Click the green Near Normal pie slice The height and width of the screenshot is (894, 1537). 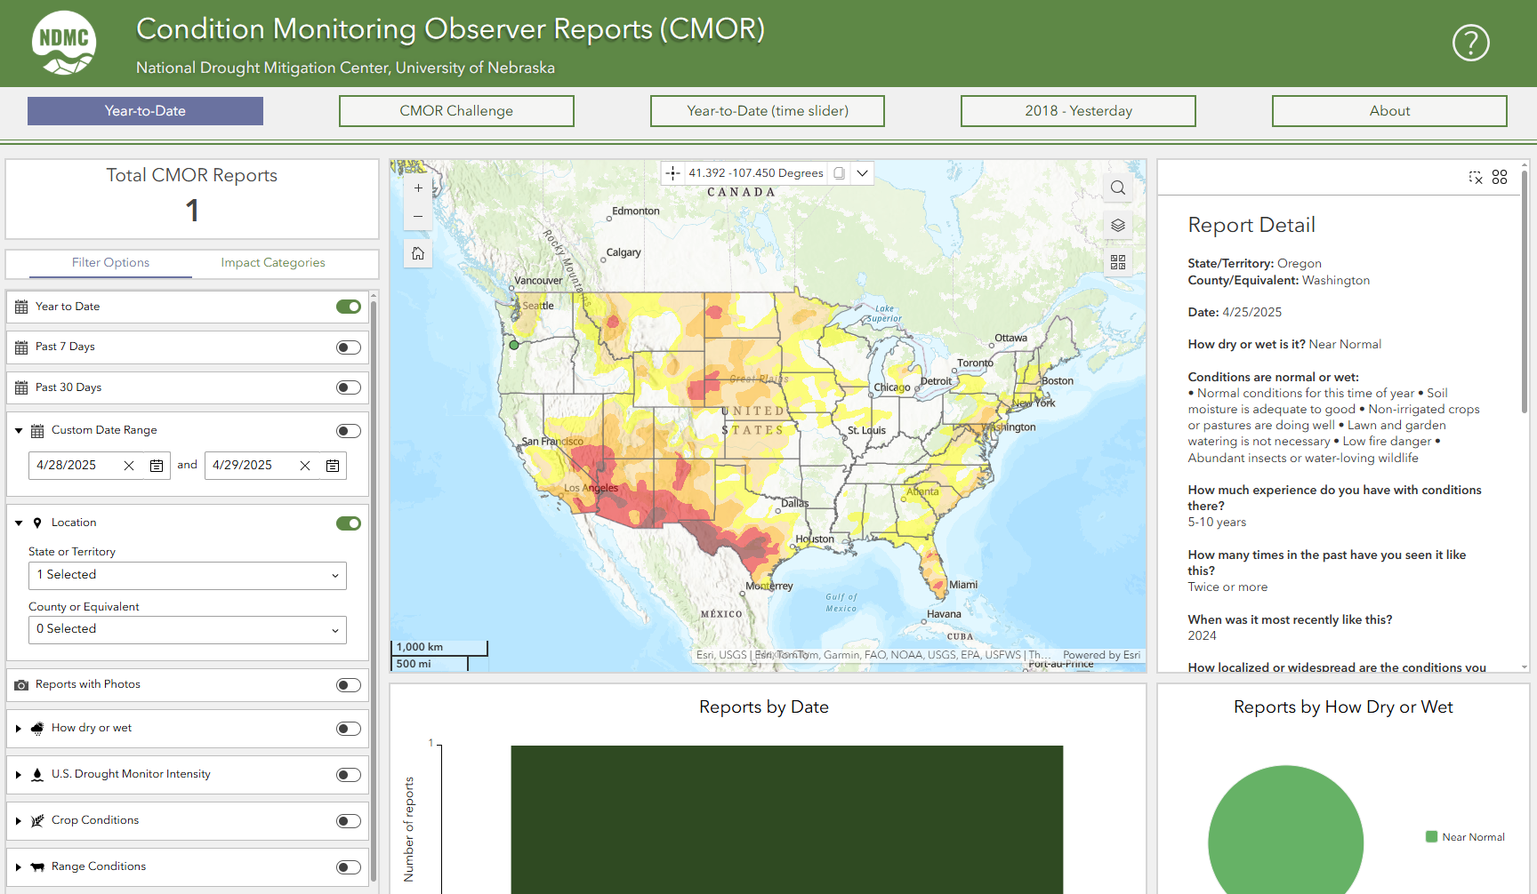(x=1285, y=831)
